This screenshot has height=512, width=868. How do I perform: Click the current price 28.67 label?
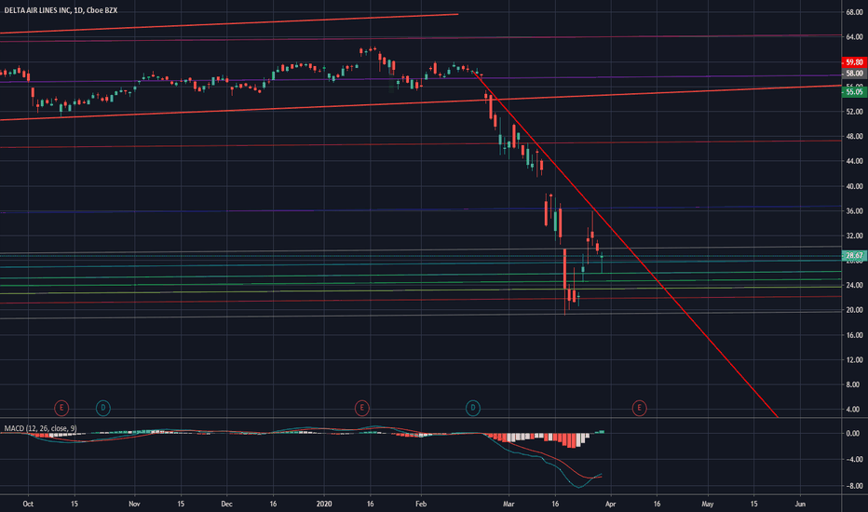(854, 255)
